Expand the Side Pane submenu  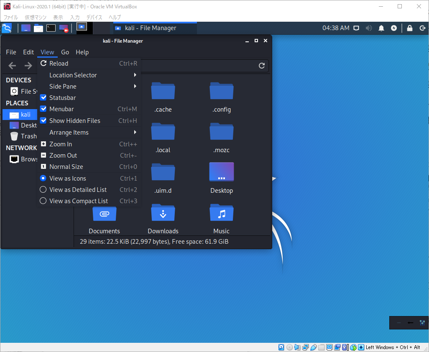pyautogui.click(x=89, y=86)
